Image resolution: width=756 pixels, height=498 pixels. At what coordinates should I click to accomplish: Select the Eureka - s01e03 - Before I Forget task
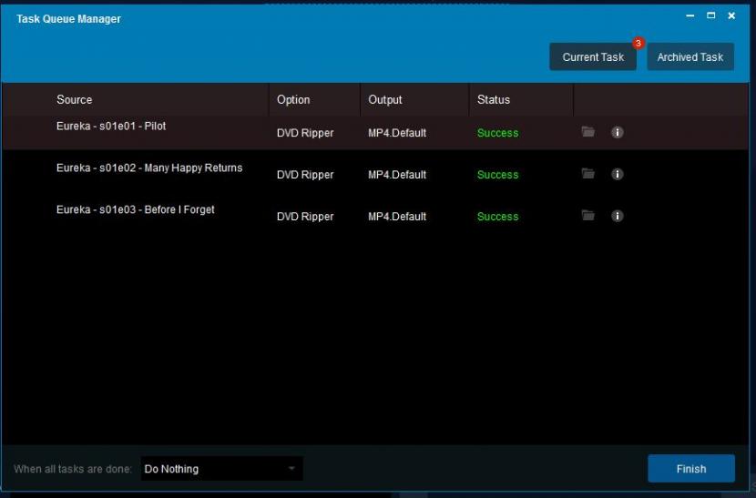(135, 210)
